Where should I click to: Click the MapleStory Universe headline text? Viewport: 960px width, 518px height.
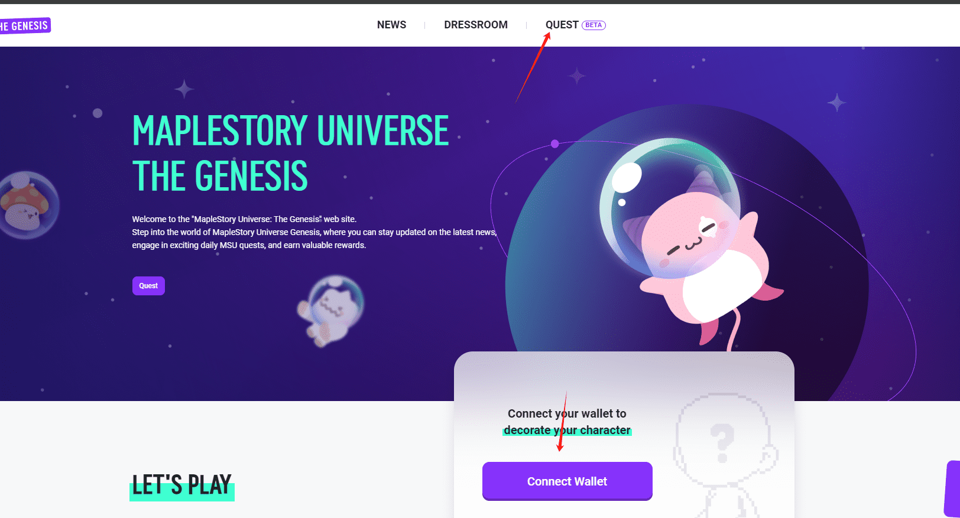coord(290,154)
